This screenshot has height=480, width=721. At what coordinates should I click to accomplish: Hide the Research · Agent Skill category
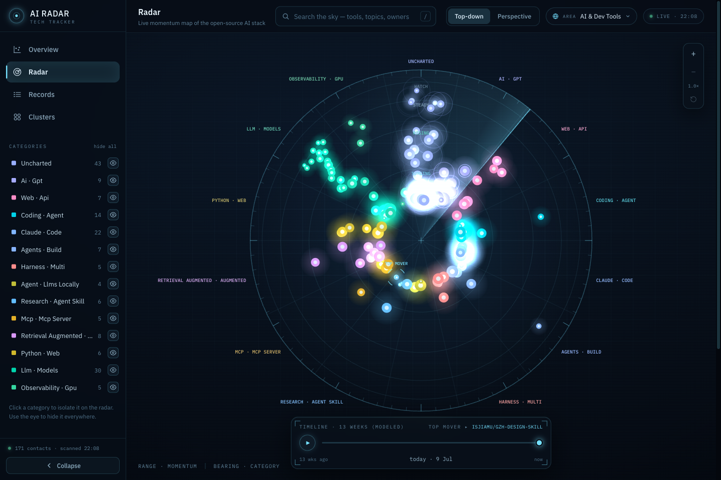(x=113, y=301)
